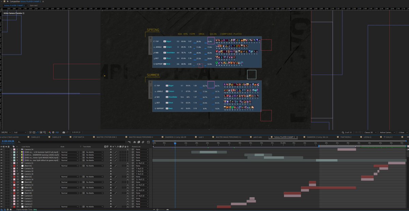The height and width of the screenshot is (211, 409).
Task: Expand layer 7 Null 33 properties
Action: [12, 166]
